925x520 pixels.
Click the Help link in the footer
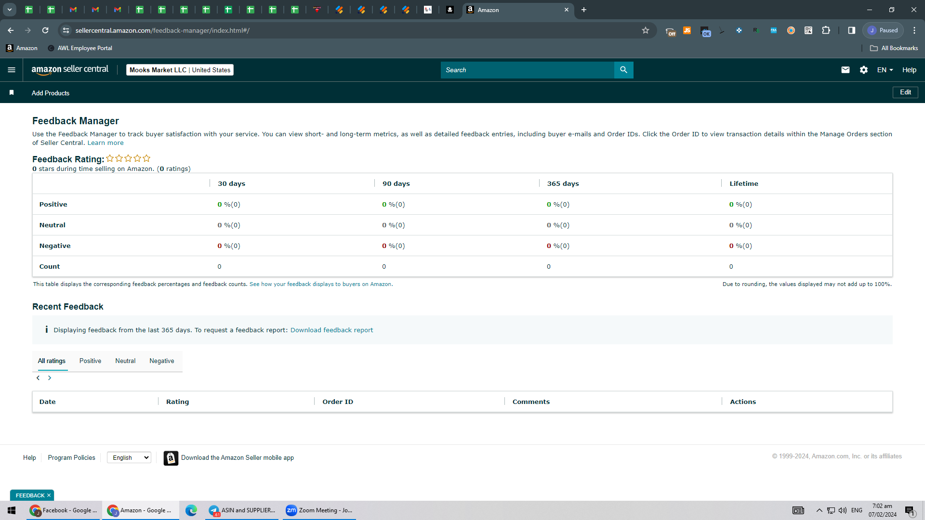[x=29, y=458]
